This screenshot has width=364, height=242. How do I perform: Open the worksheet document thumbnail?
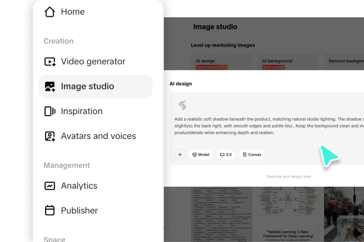click(222, 214)
